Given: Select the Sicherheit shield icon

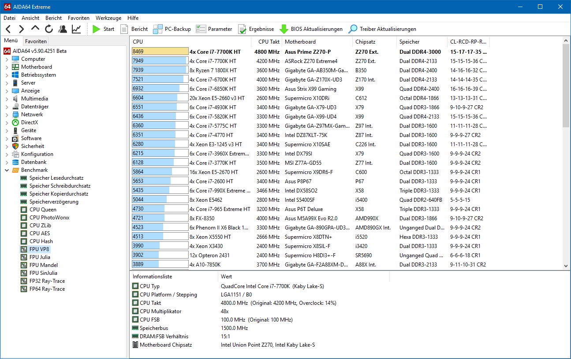Looking at the screenshot, I should (x=15, y=146).
